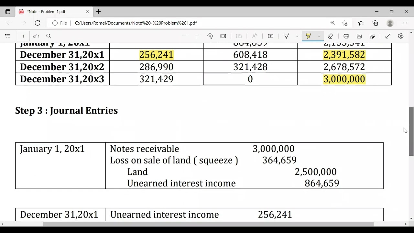This screenshot has width=414, height=233.
Task: Open the Favorites list icon
Action: point(361,23)
